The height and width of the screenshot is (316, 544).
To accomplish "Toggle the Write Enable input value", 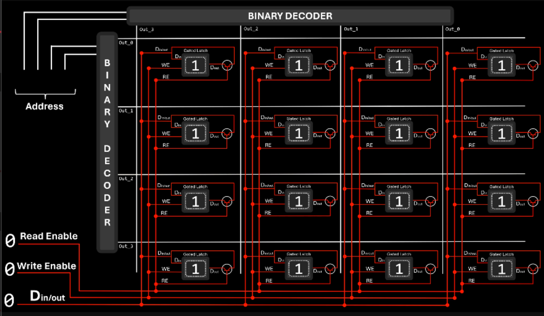I will click(x=9, y=270).
